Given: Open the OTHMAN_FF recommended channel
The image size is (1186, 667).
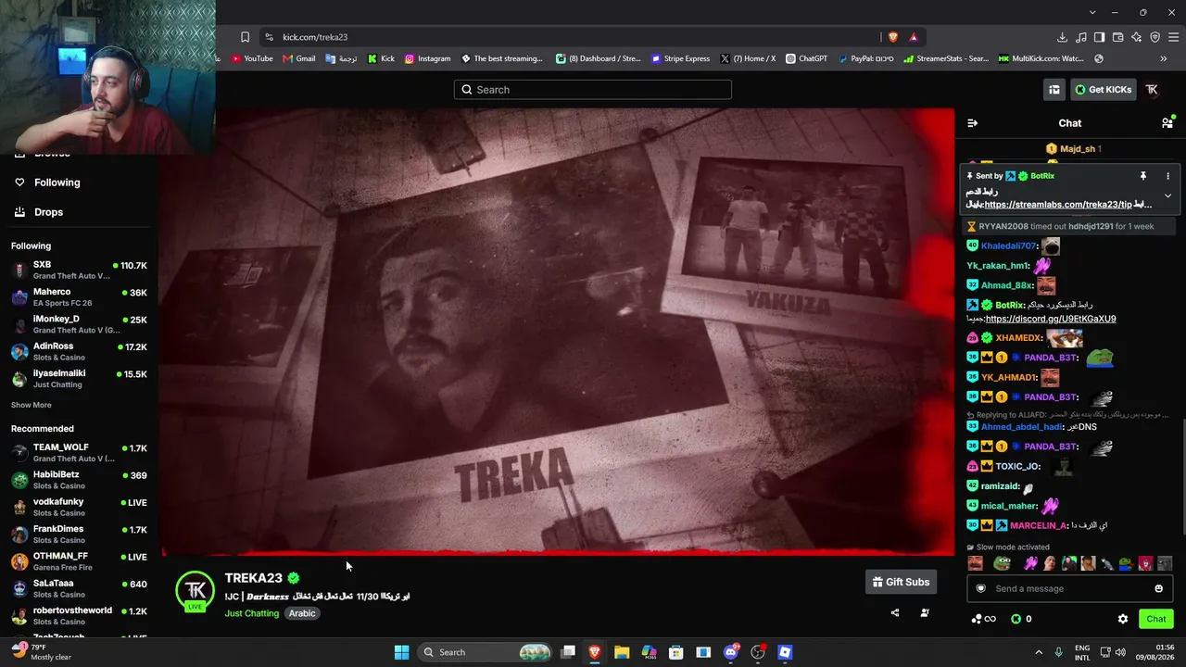Looking at the screenshot, I should (79, 561).
